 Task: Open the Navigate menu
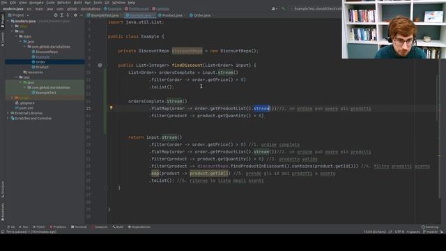[36, 3]
